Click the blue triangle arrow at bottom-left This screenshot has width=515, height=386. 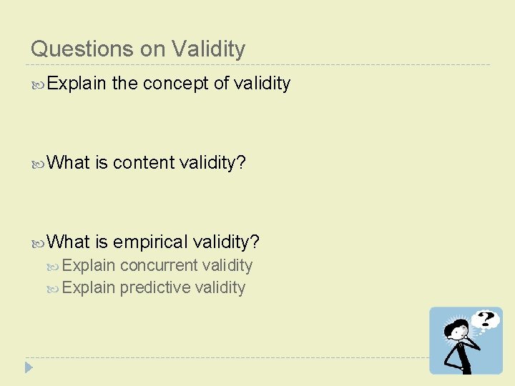(29, 368)
